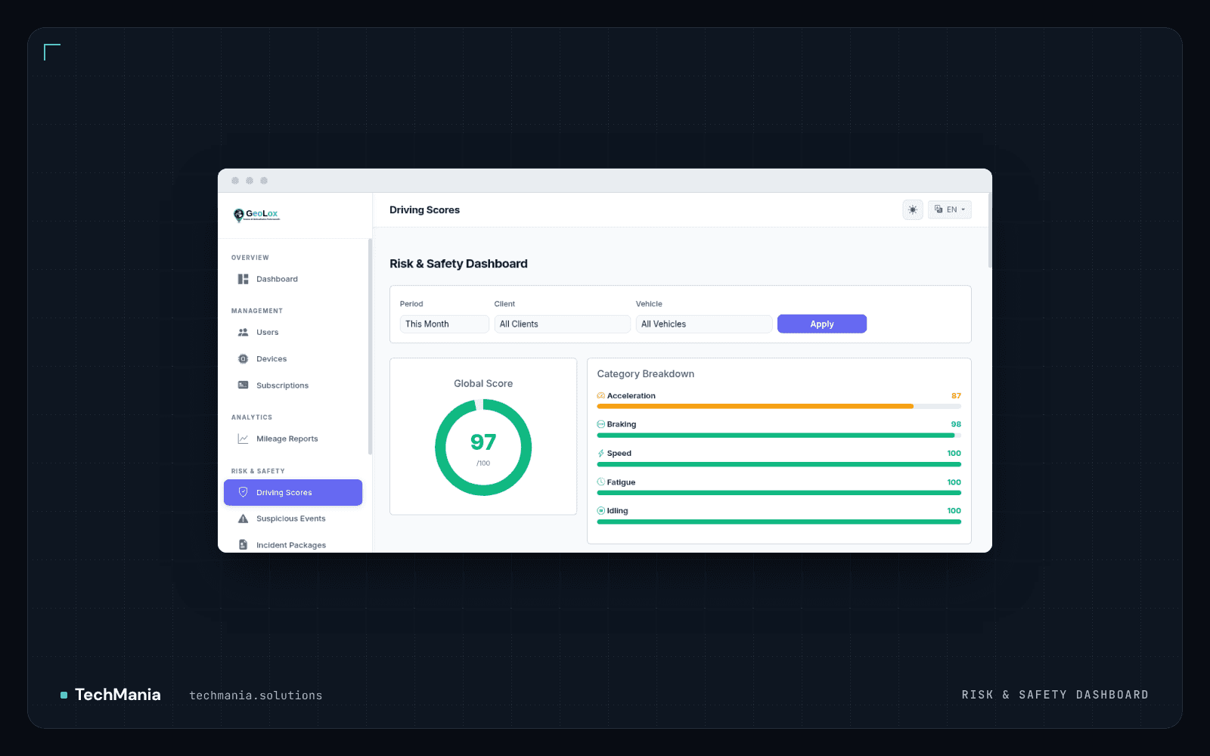Viewport: 1210px width, 756px height.
Task: Click the Category Breakdown heading
Action: pos(645,374)
